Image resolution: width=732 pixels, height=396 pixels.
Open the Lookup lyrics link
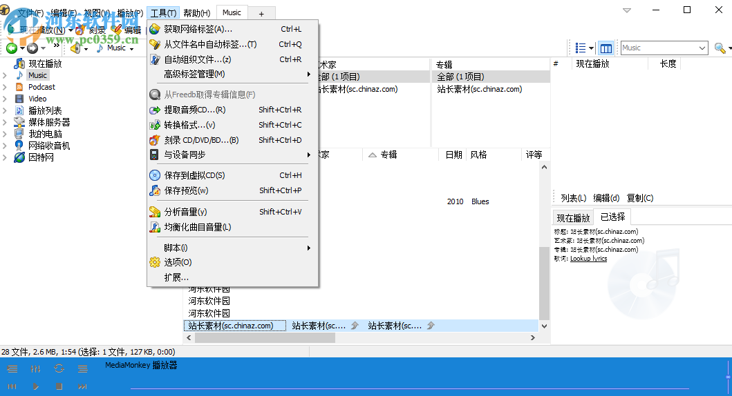tap(589, 259)
